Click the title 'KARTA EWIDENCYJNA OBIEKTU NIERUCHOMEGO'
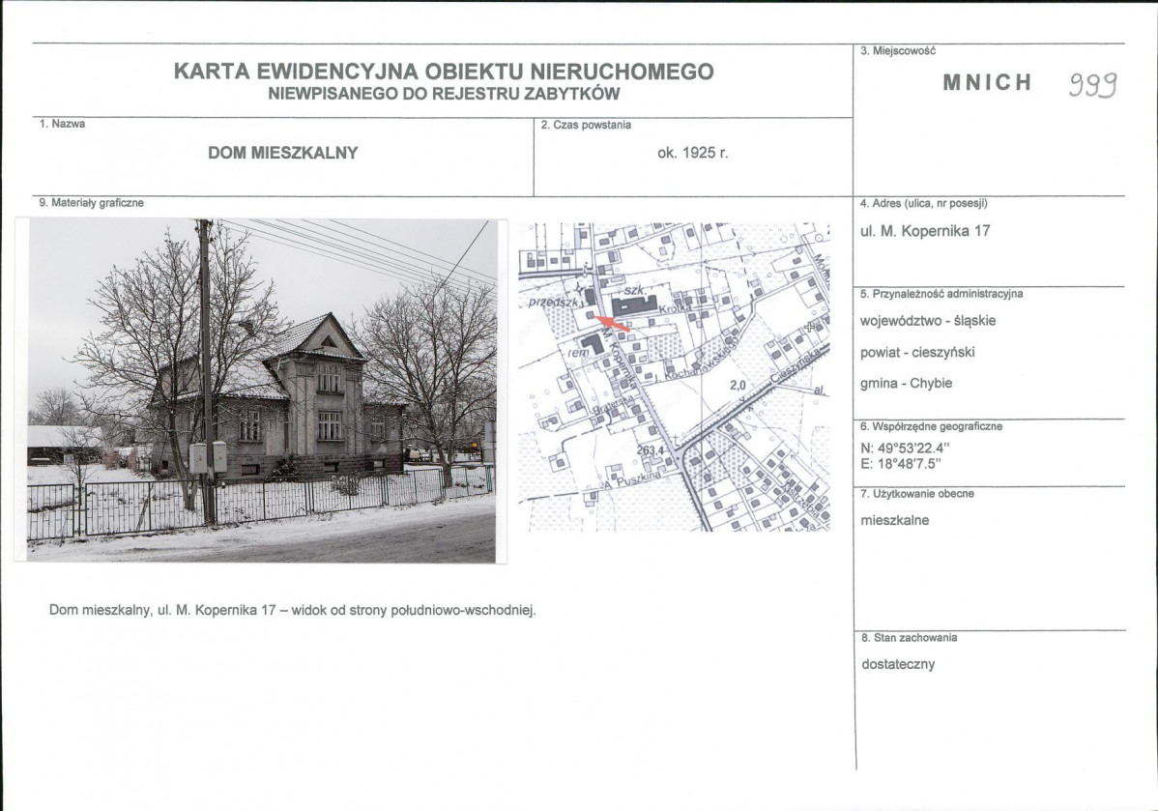 pos(444,72)
